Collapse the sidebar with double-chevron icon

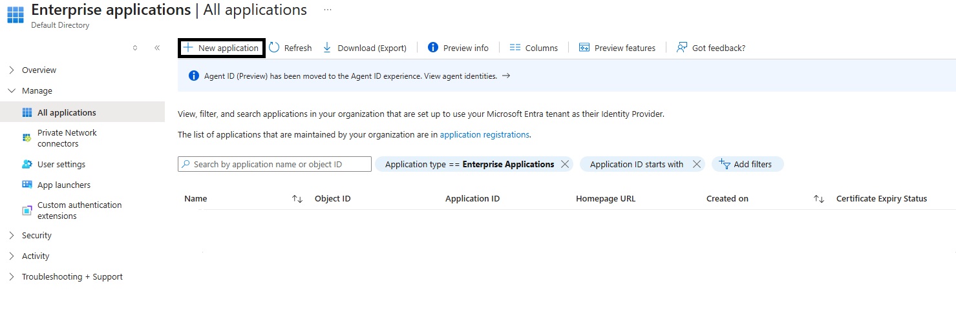click(x=157, y=48)
